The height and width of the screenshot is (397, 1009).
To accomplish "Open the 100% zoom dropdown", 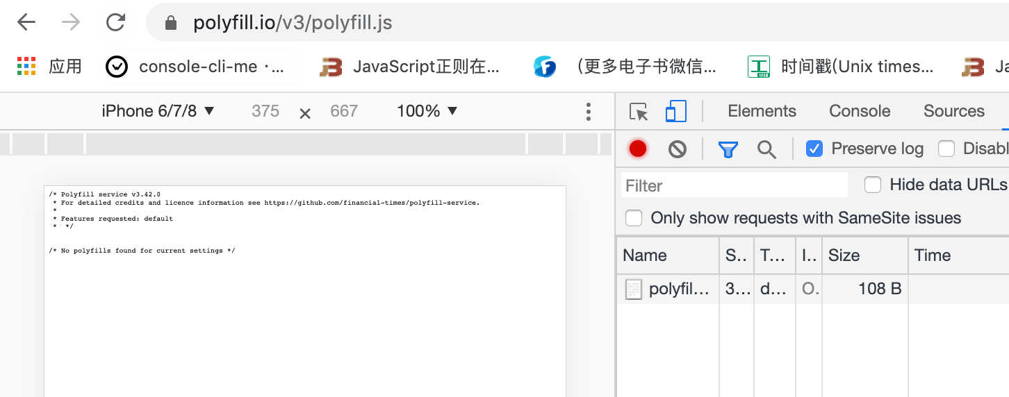I will 427,111.
